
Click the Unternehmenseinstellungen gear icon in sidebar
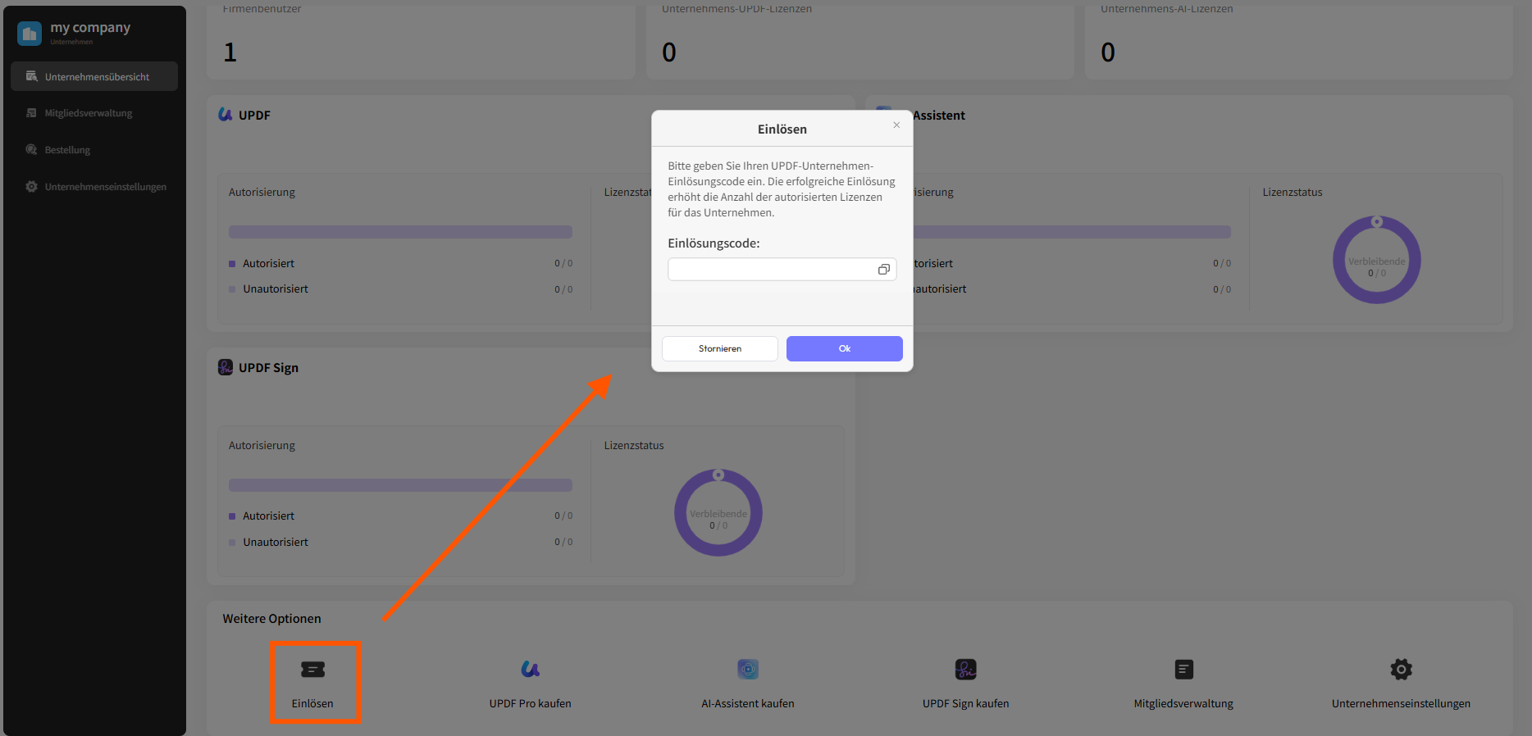pyautogui.click(x=31, y=187)
